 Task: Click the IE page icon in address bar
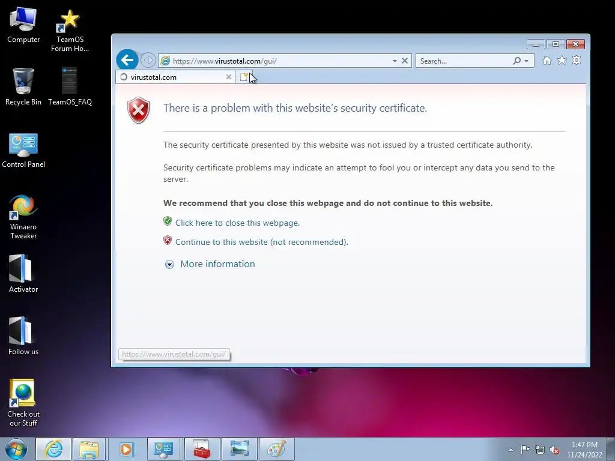click(x=166, y=61)
